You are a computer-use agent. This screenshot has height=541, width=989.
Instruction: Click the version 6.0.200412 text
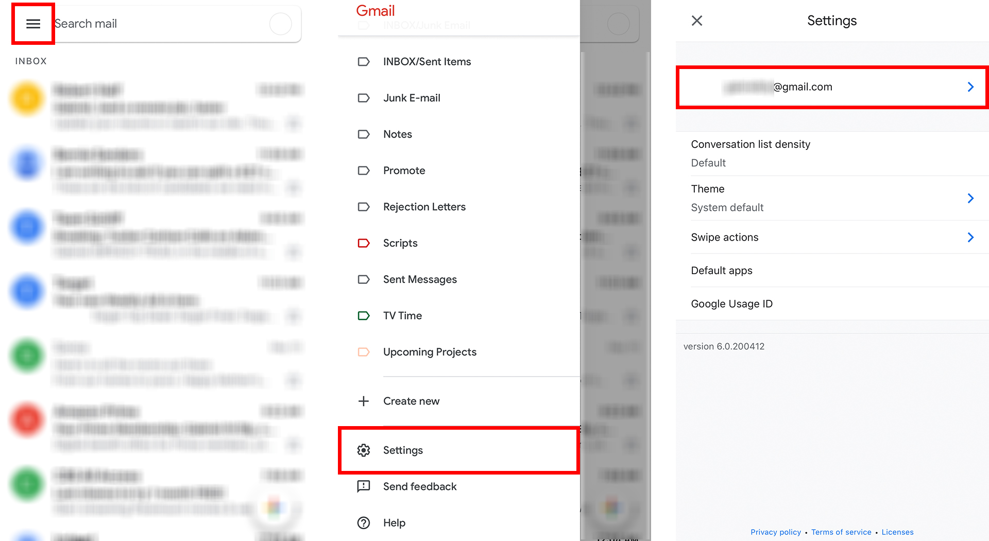click(724, 347)
